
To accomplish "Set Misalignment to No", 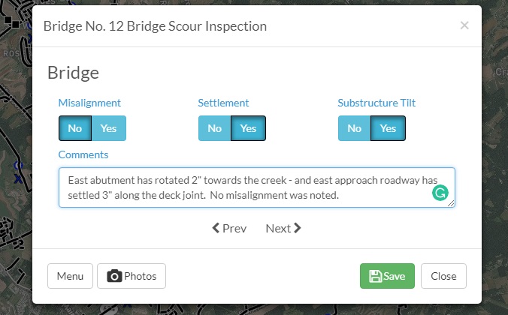I will click(x=75, y=128).
